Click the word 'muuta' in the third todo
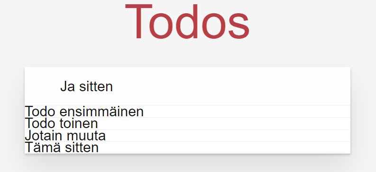This screenshot has height=172, width=376. coord(85,136)
